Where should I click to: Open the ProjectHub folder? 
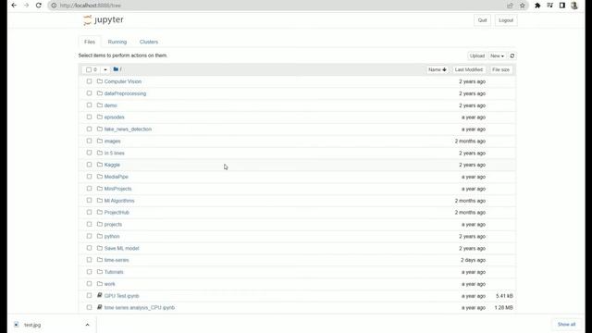117,213
